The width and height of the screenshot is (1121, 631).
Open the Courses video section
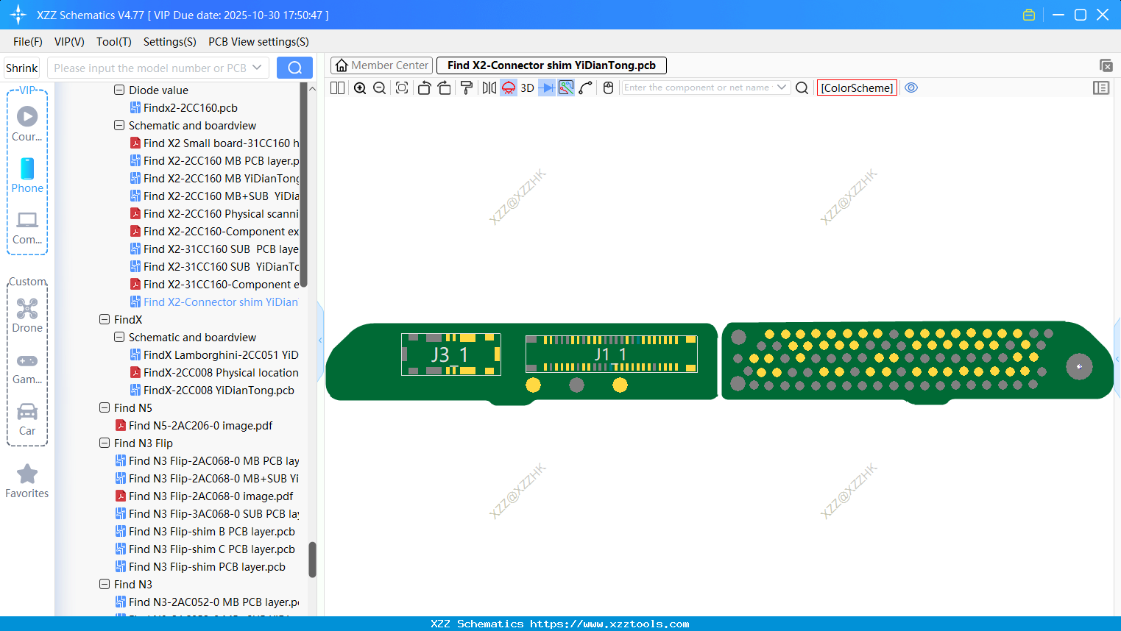click(x=27, y=124)
